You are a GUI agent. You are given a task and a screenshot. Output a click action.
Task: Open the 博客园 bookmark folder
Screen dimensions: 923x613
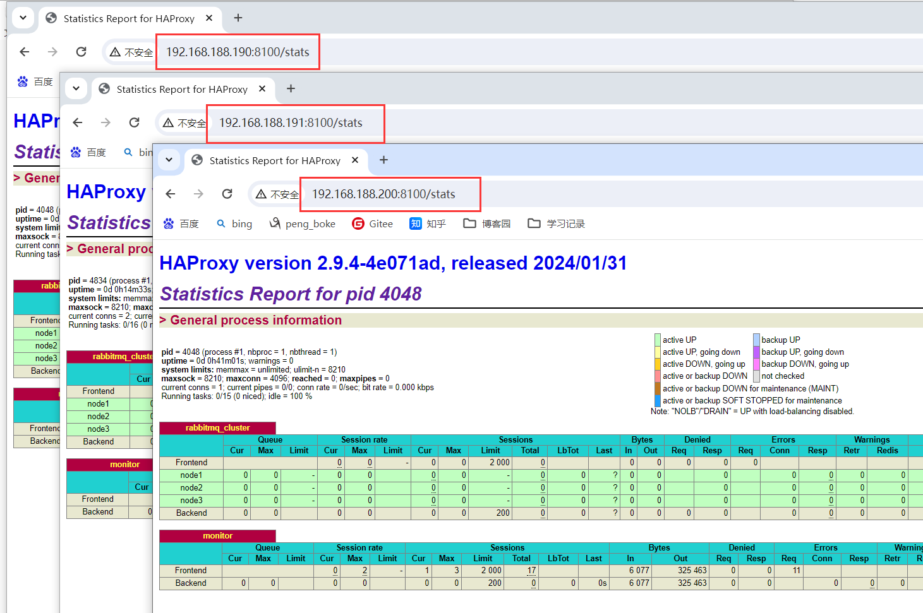[487, 223]
